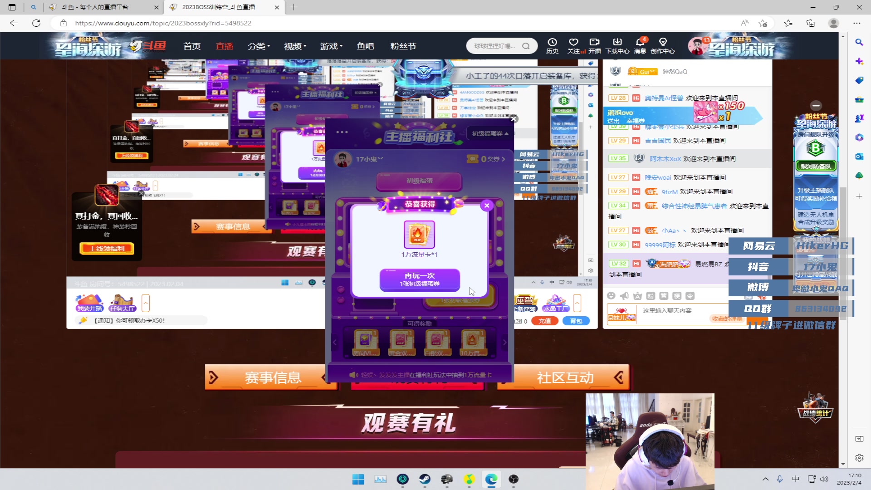Collapse the 初级福蛋券 dropdown in 主播福利社
The image size is (871, 490).
[x=490, y=133]
